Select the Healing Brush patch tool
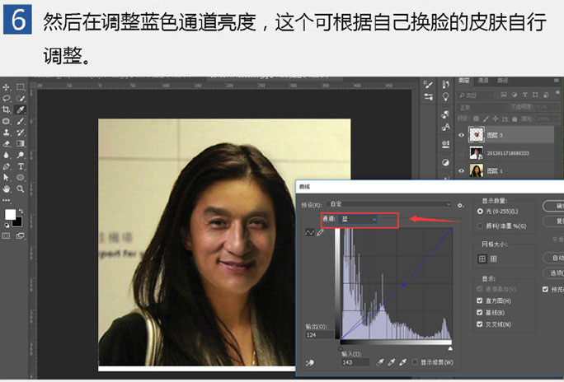This screenshot has width=564, height=382. pos(6,121)
